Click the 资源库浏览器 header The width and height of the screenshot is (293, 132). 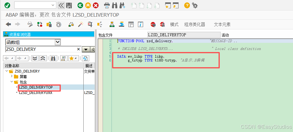click(49, 34)
